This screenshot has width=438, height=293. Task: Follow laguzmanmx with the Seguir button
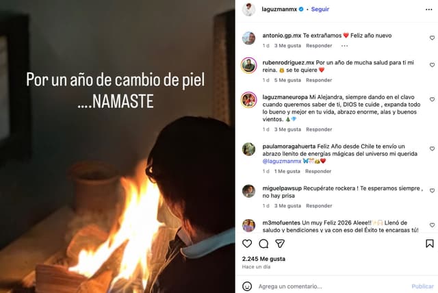click(320, 9)
